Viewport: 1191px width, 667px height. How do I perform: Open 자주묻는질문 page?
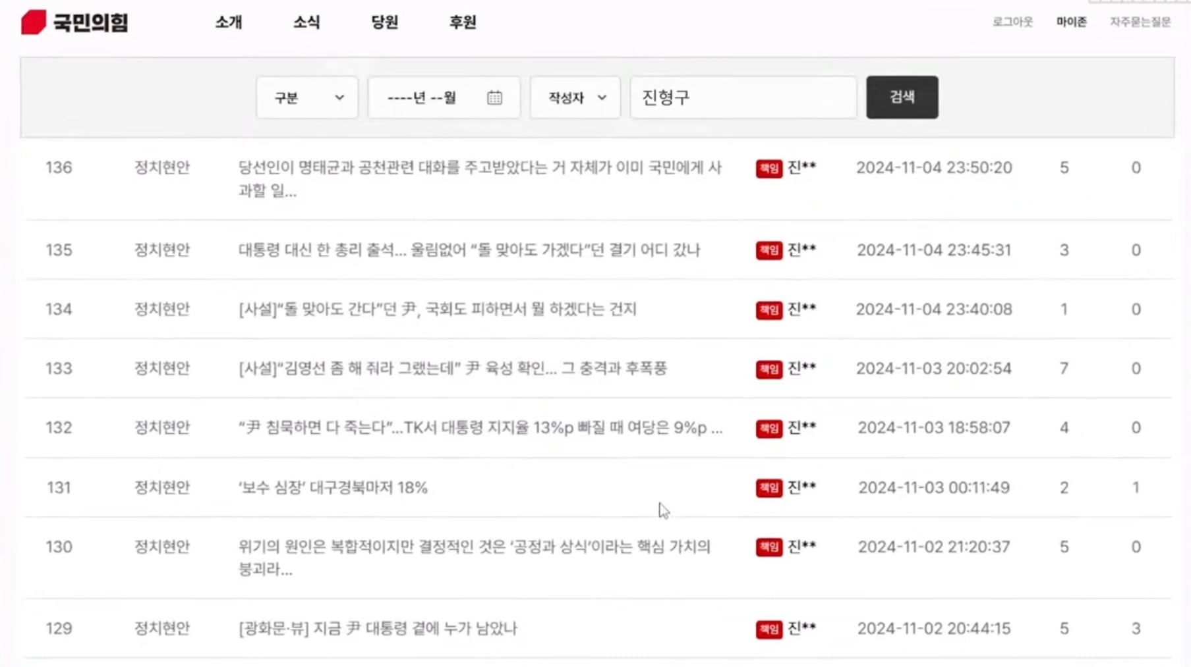[1140, 22]
